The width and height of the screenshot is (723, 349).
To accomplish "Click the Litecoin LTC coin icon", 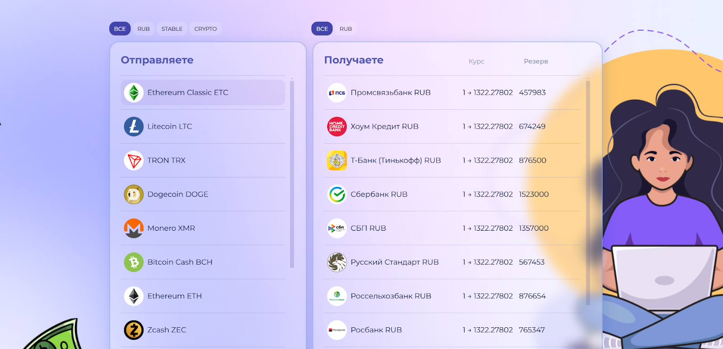I will coord(134,126).
